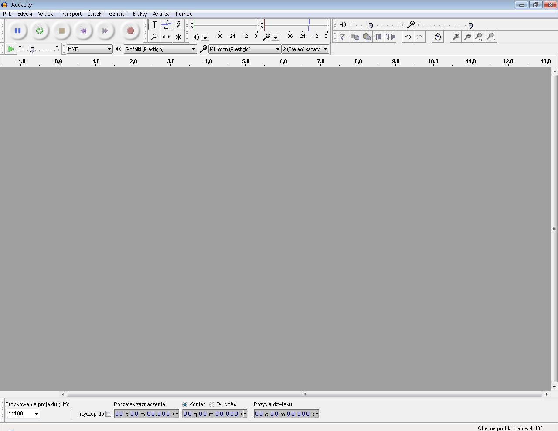Image resolution: width=558 pixels, height=431 pixels.
Task: Open the Mikrofon (Prestigio) input dropdown
Action: tap(245, 49)
